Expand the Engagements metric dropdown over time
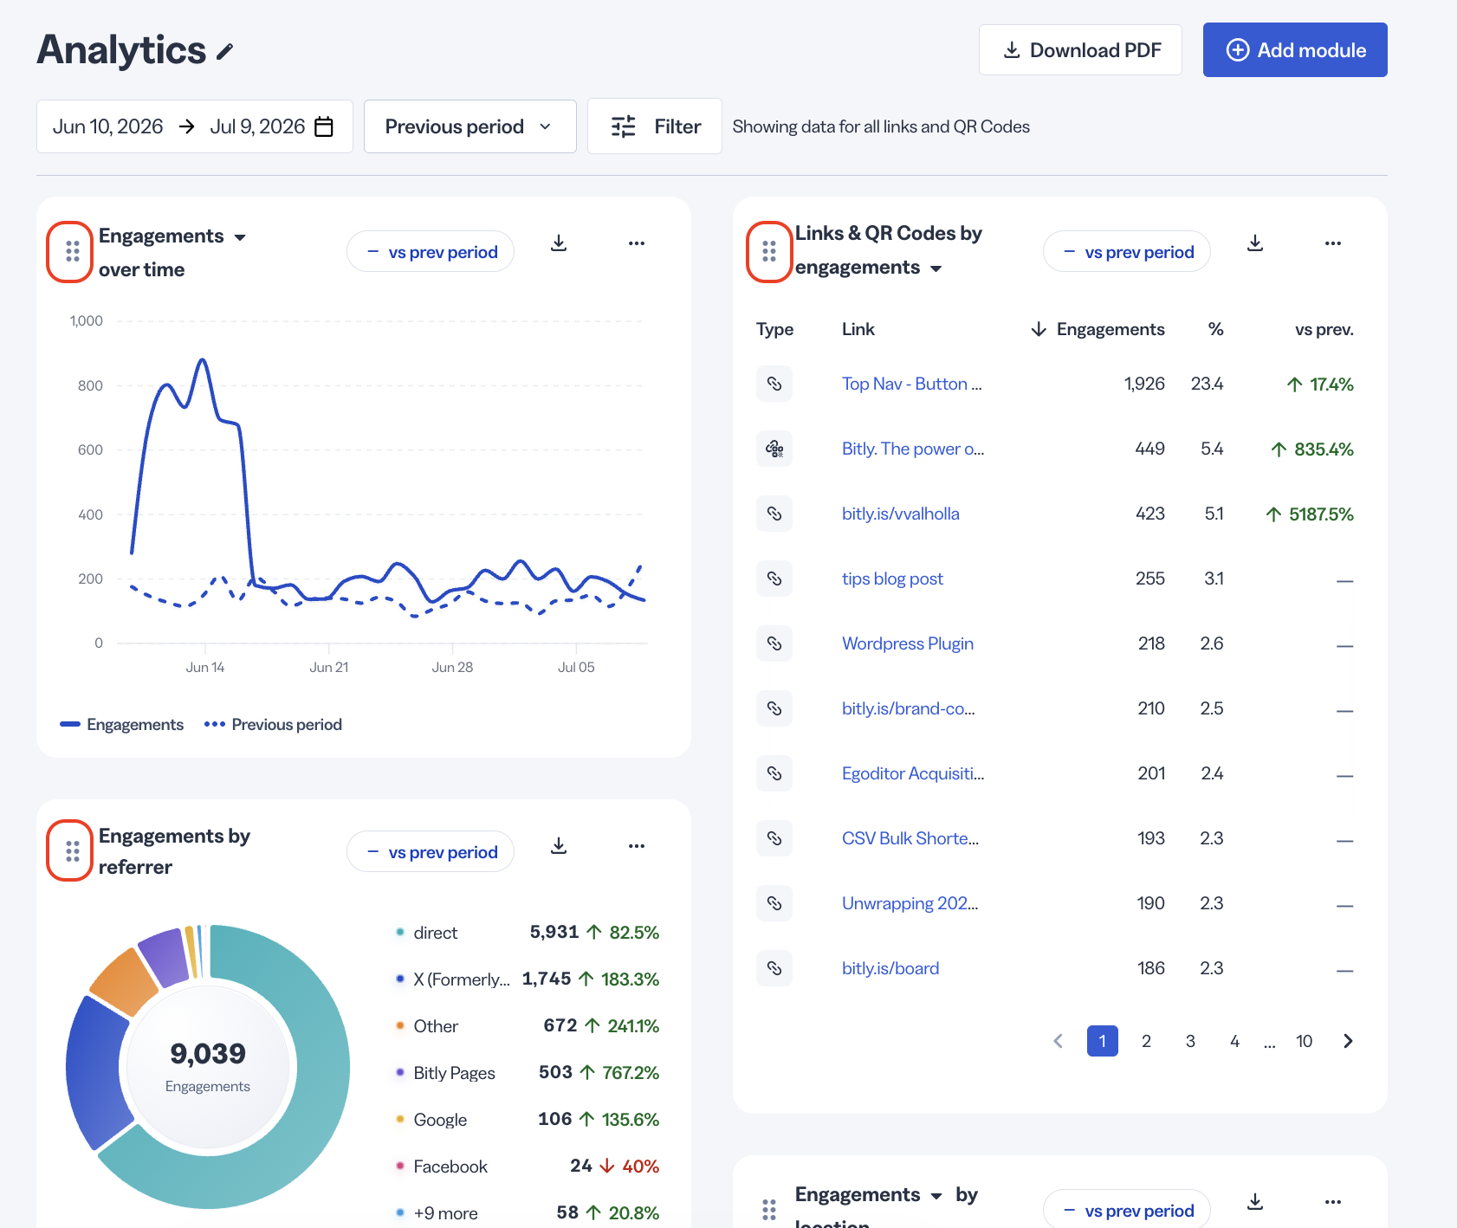 tap(240, 237)
